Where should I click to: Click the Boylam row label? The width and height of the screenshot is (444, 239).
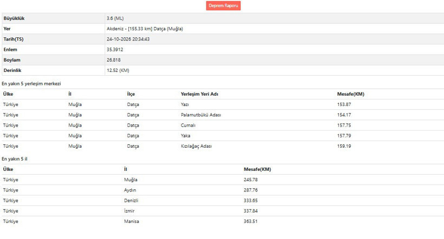tap(11, 60)
